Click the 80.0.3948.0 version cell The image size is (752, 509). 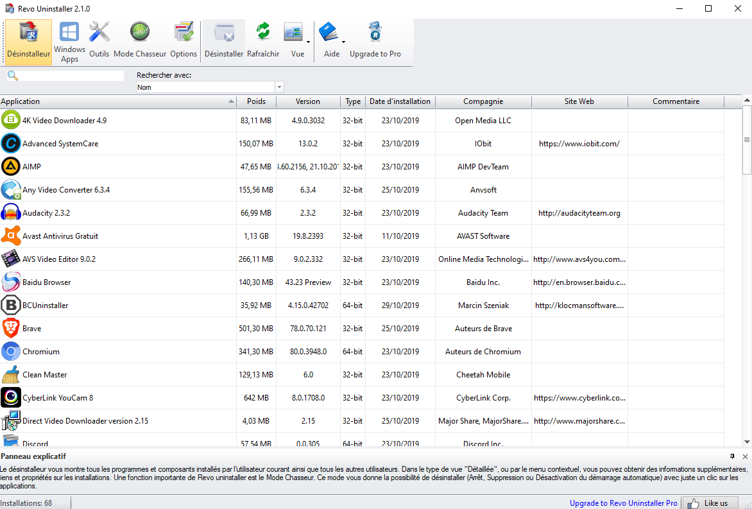coord(308,352)
